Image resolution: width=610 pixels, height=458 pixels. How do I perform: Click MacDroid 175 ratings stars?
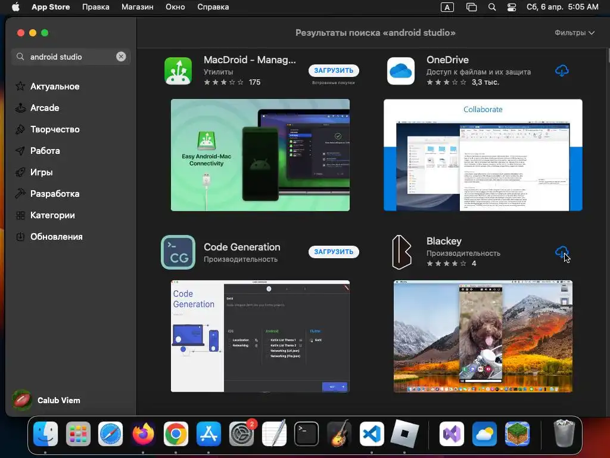[x=224, y=82]
